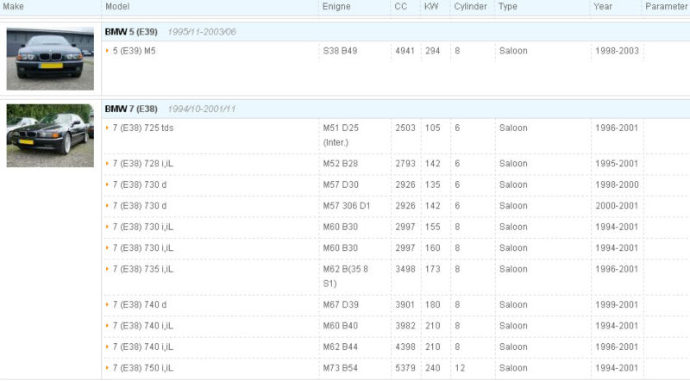Click the BMW 7 (E38) series heading
690x381 pixels.
(x=131, y=109)
